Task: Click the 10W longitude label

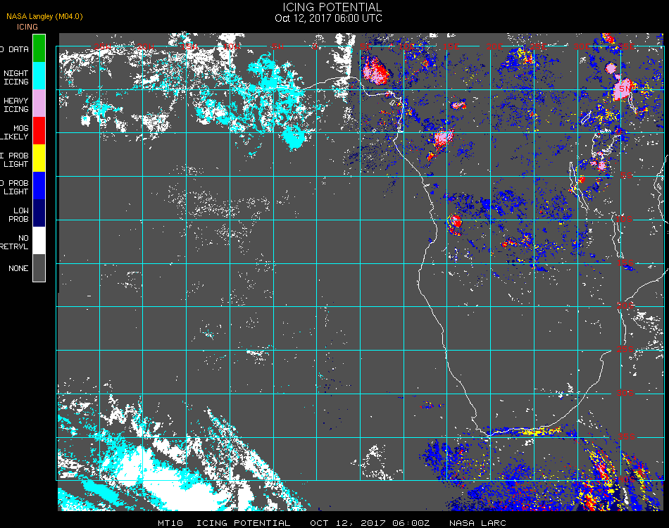Action: click(x=232, y=46)
